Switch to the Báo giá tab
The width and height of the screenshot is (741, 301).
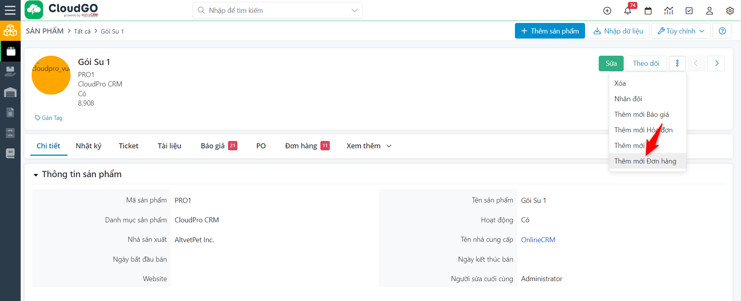[219, 146]
